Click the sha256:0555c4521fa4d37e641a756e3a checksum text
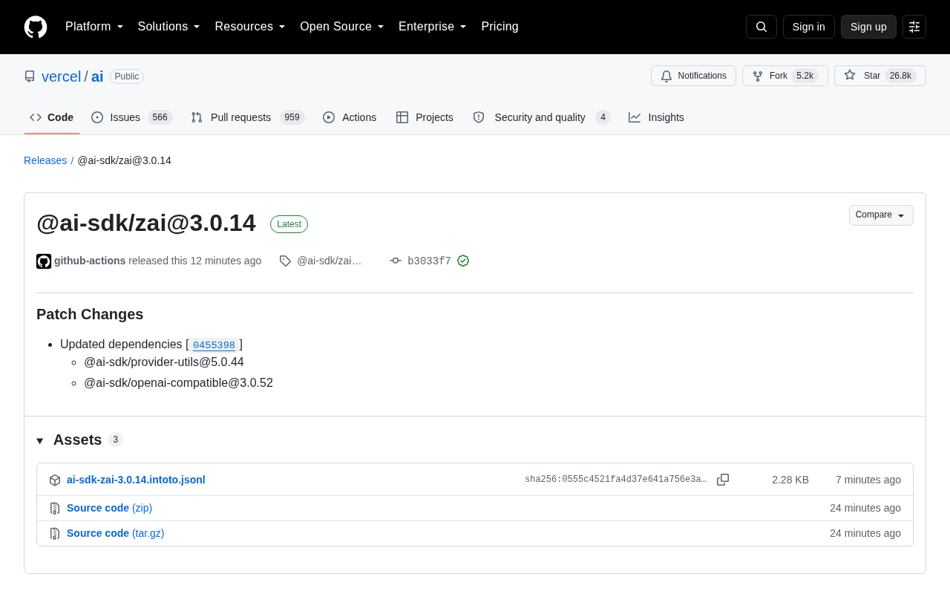Screen dimensions: 950x594 coord(615,480)
